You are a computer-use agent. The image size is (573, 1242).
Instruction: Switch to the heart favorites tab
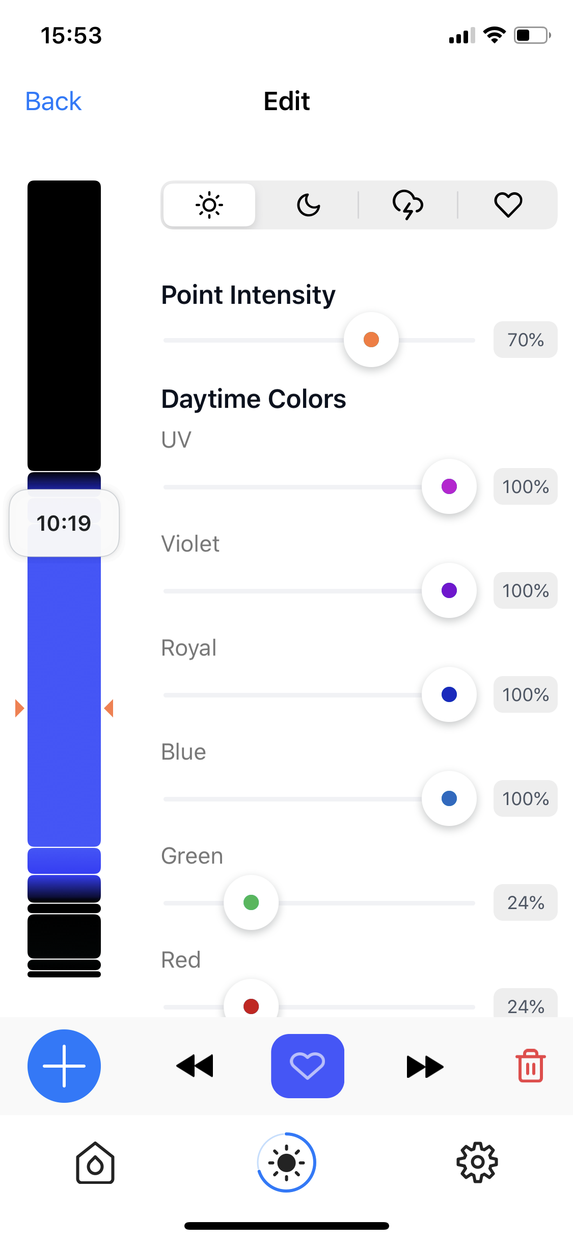(508, 205)
